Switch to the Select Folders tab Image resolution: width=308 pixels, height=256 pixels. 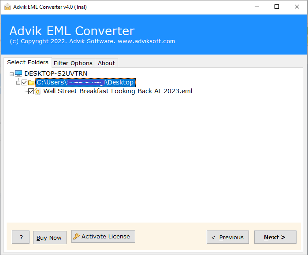tap(28, 62)
